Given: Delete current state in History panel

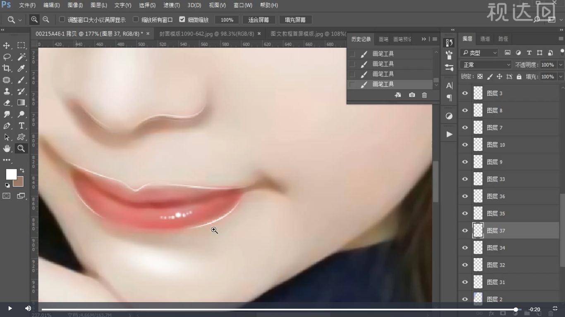Looking at the screenshot, I should pyautogui.click(x=424, y=95).
